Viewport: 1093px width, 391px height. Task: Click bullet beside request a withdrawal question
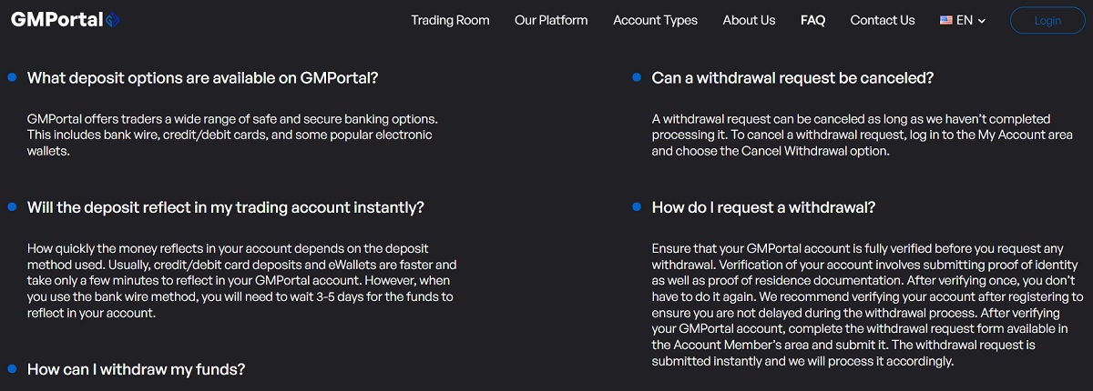[x=637, y=206]
